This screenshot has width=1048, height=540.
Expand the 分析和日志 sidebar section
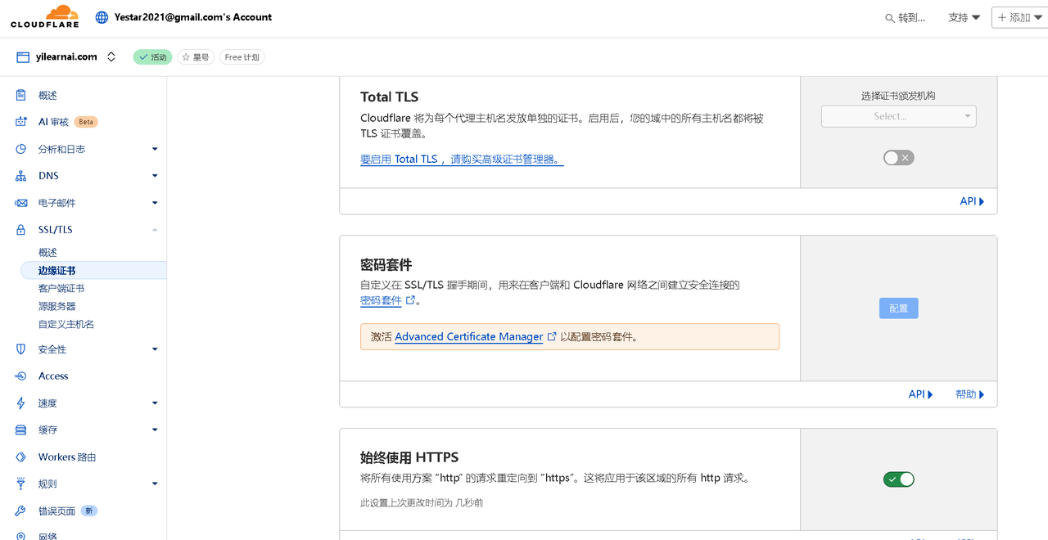click(x=155, y=149)
